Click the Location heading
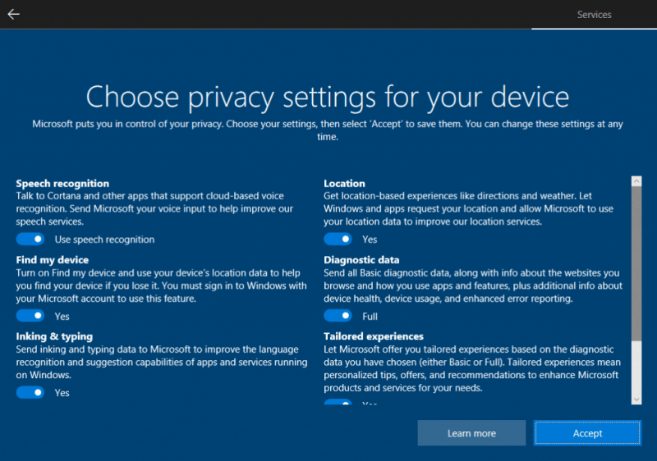 tap(344, 183)
